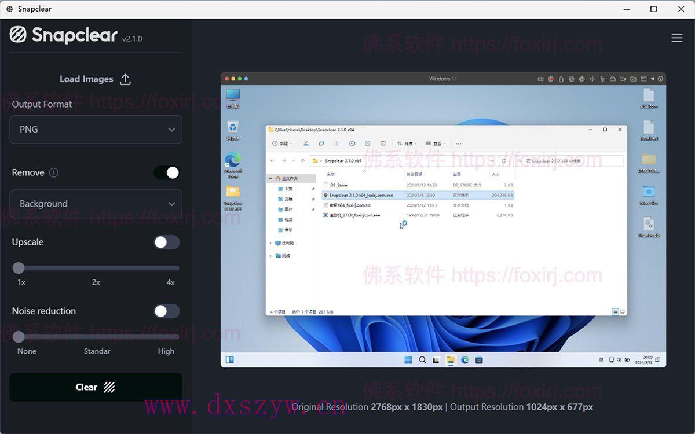Click the loaded preview image
The image size is (695, 434).
point(443,220)
